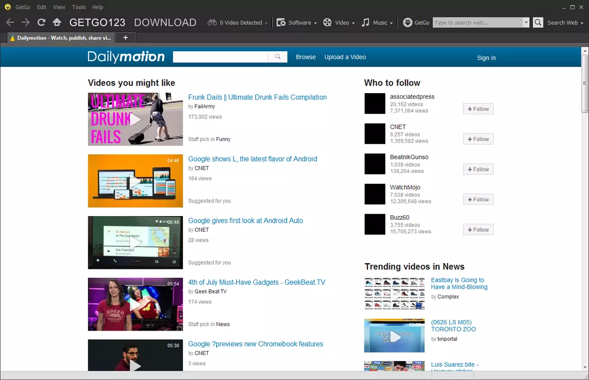Viewport: 589px width, 380px height.
Task: Open 'Frunk Dails || Ultimate Drunk Fails Compilation' title
Action: [x=257, y=97]
